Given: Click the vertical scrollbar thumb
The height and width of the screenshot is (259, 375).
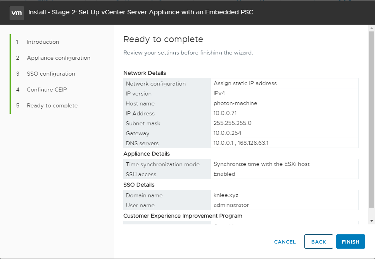Looking at the screenshot, I should coord(371,119).
